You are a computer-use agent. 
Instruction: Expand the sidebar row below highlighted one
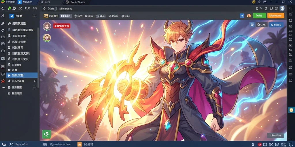click(35, 81)
